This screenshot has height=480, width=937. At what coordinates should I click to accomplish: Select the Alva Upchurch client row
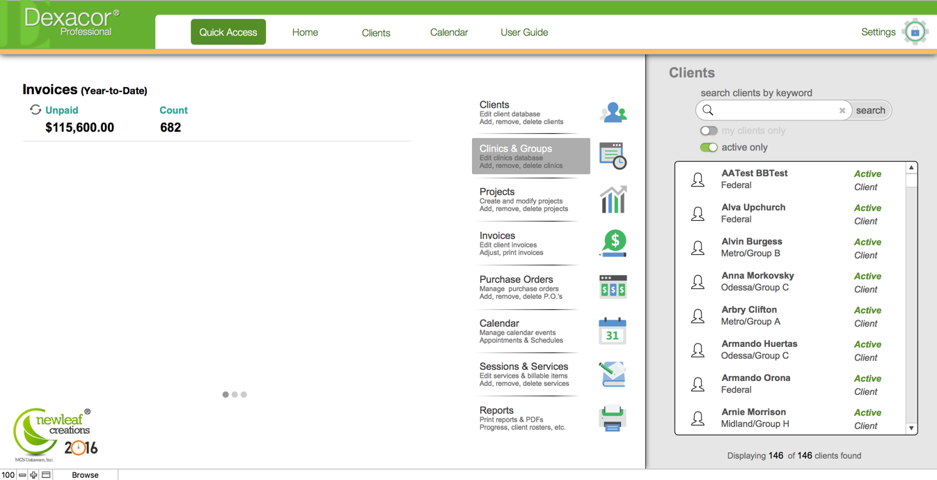click(x=790, y=214)
